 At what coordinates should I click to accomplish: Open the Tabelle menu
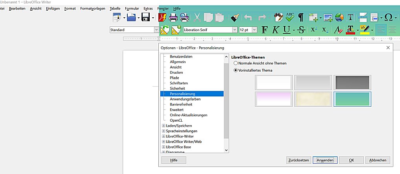tap(115, 8)
